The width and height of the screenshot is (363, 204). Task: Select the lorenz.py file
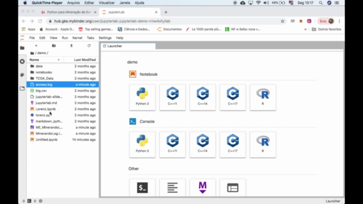pyautogui.click(x=62, y=115)
